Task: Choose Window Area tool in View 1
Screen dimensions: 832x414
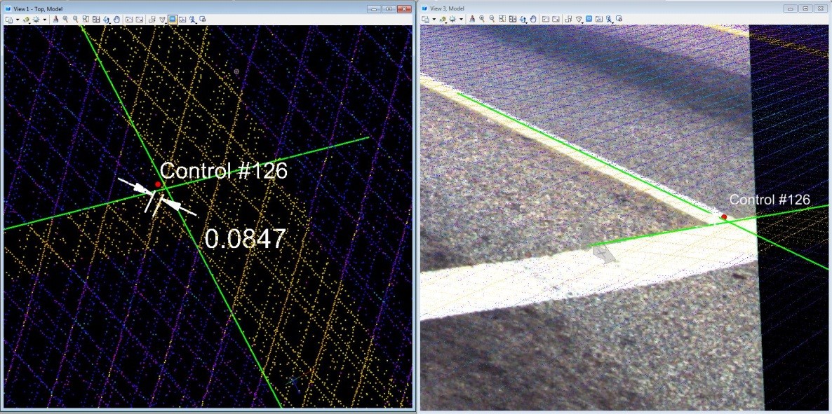Action: [86, 20]
